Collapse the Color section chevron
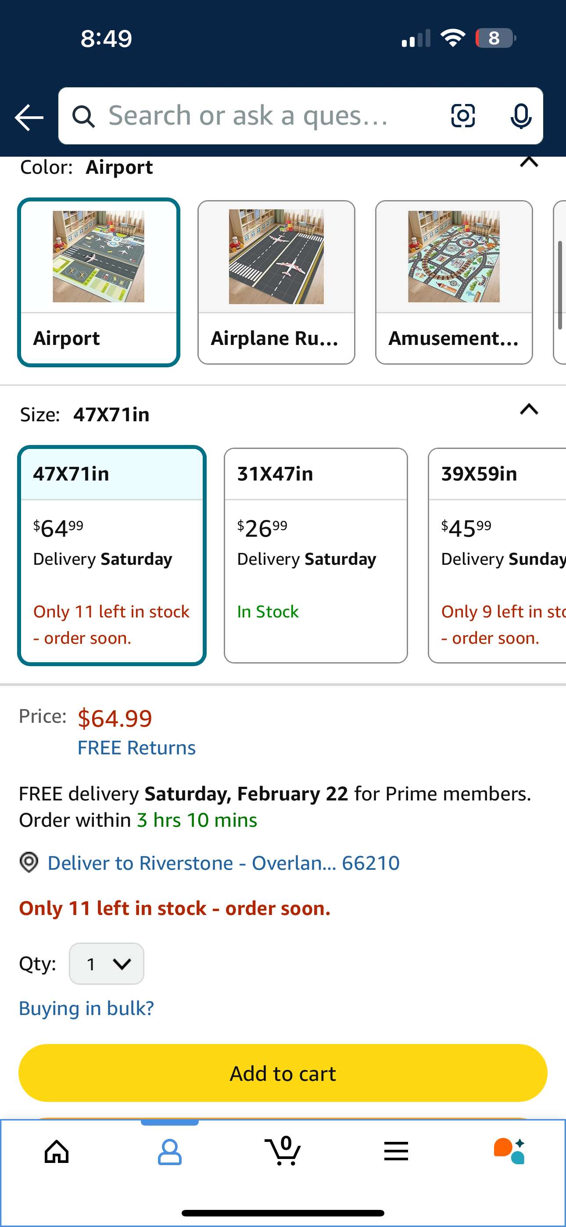Viewport: 566px width, 1227px height. tap(529, 163)
